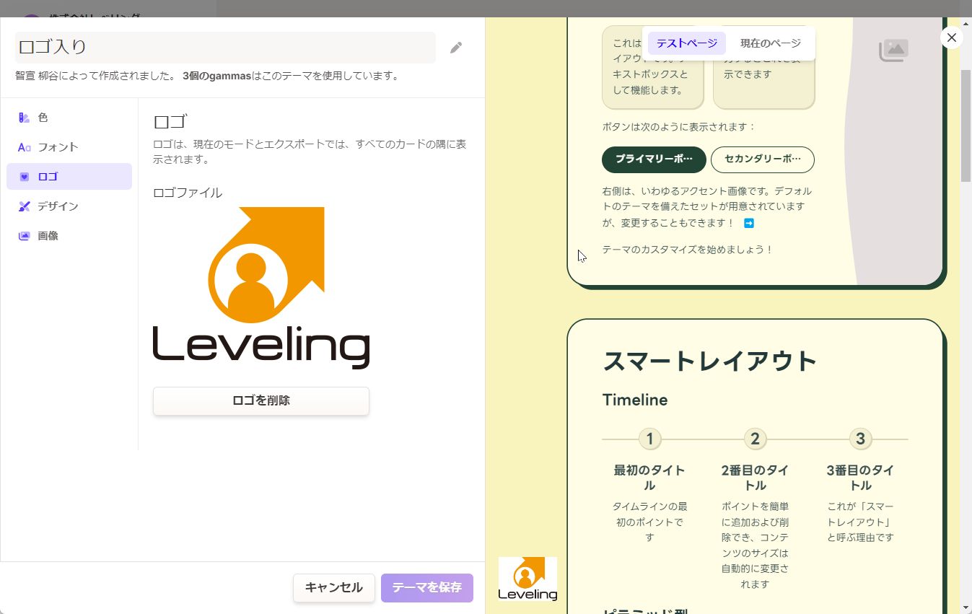972x614 pixels.
Task: Click the セカンダリーボタン preview button
Action: [762, 159]
